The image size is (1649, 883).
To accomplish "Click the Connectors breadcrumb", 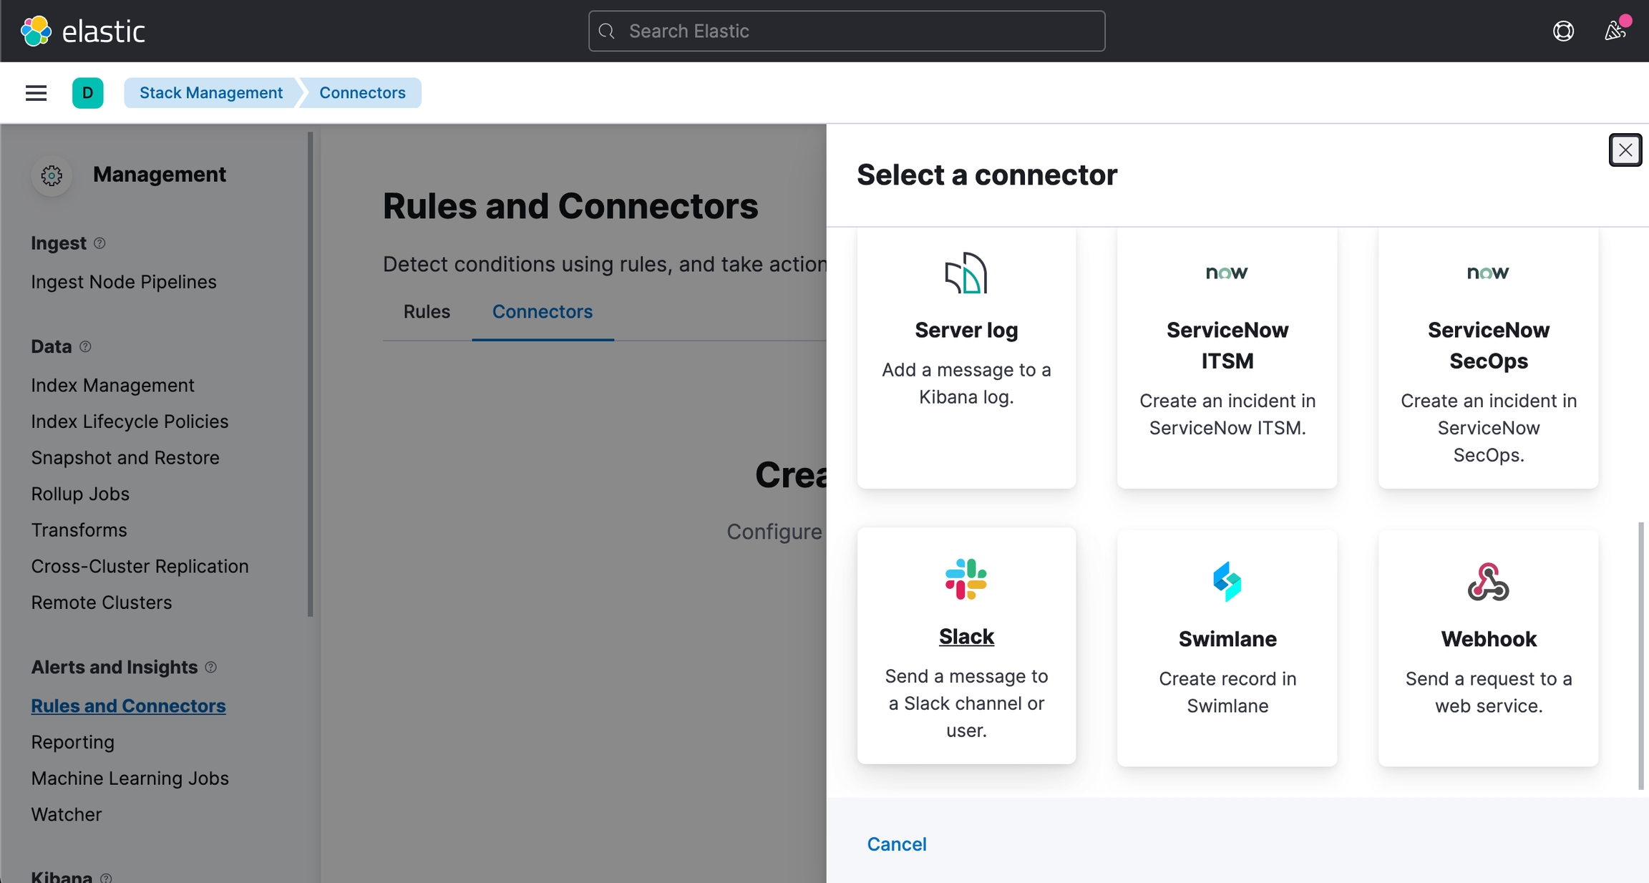I will pos(362,93).
